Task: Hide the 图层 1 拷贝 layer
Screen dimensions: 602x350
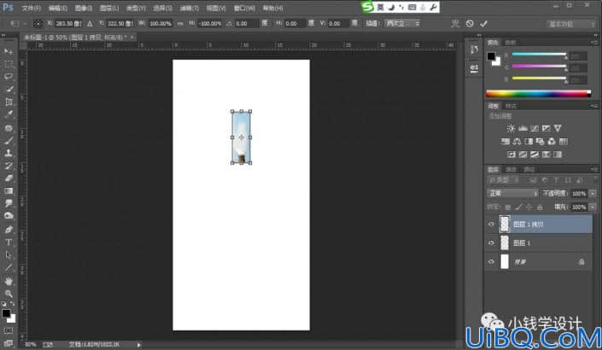Action: 491,225
